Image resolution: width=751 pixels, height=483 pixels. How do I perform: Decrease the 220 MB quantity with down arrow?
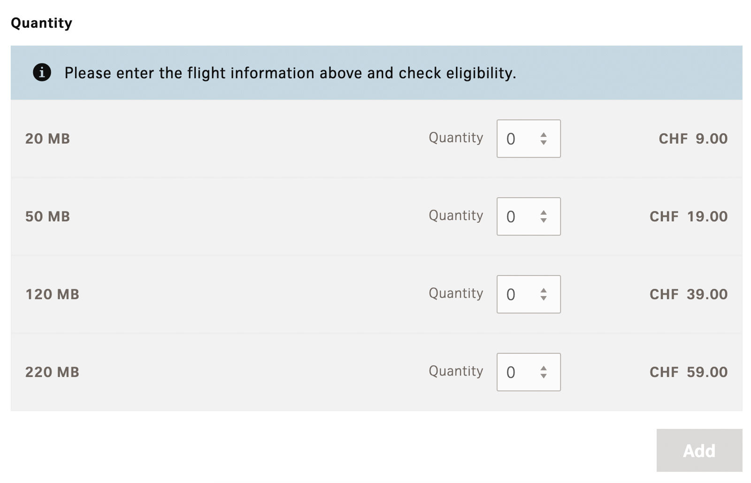point(544,376)
